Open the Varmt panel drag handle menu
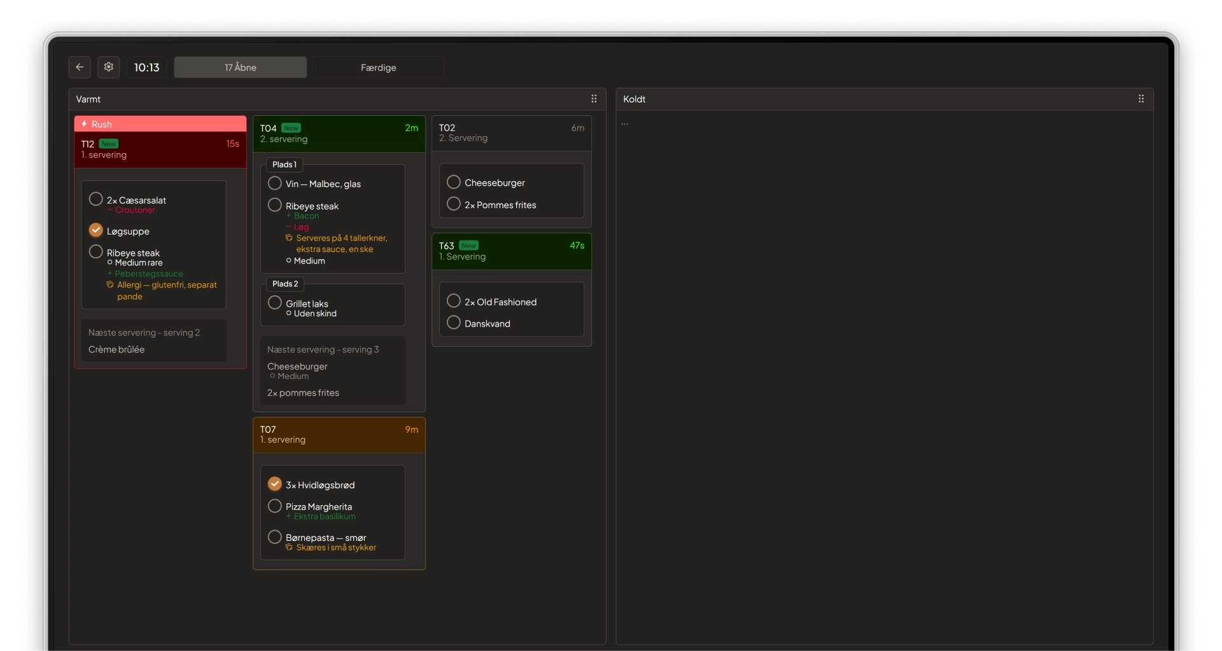 (594, 99)
